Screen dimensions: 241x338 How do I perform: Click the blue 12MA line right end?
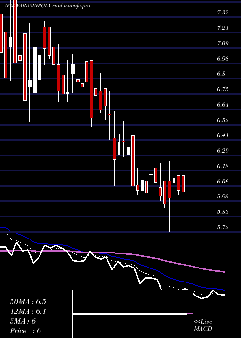(x=224, y=290)
